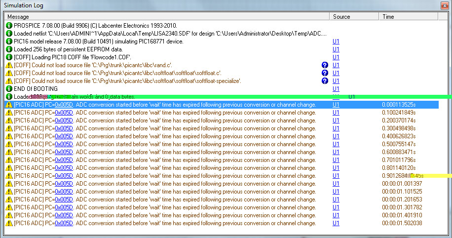
Task: Select the Loaded netlist LISA2340.SDF message text
Action: [170, 34]
